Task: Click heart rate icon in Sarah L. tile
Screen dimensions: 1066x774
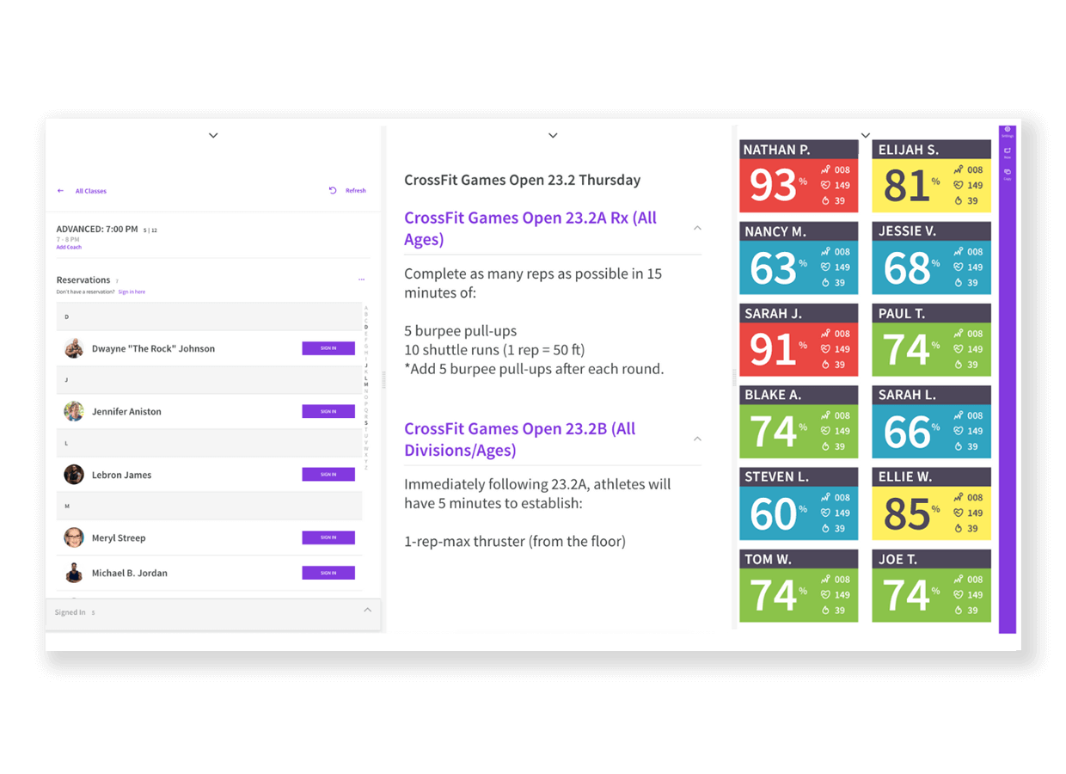Action: coord(959,431)
